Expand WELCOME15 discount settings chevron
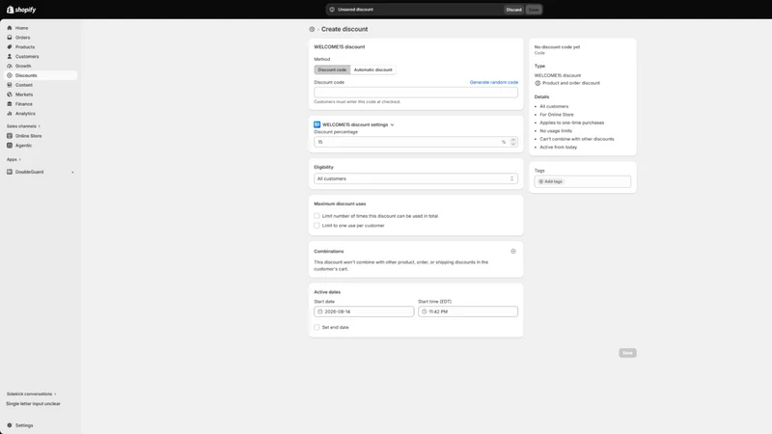 393,125
